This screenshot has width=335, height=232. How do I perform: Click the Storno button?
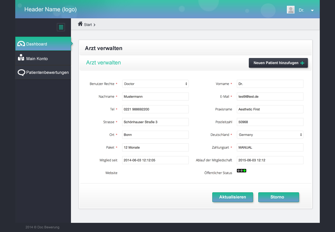278,197
